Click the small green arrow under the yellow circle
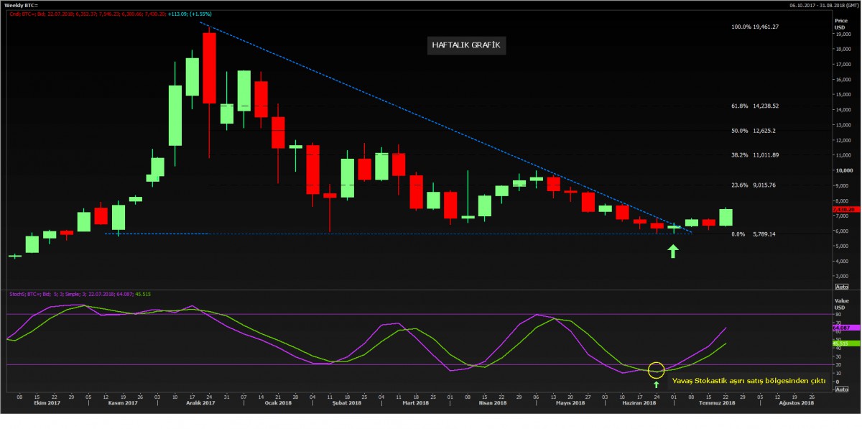The image size is (862, 429). pos(656,384)
